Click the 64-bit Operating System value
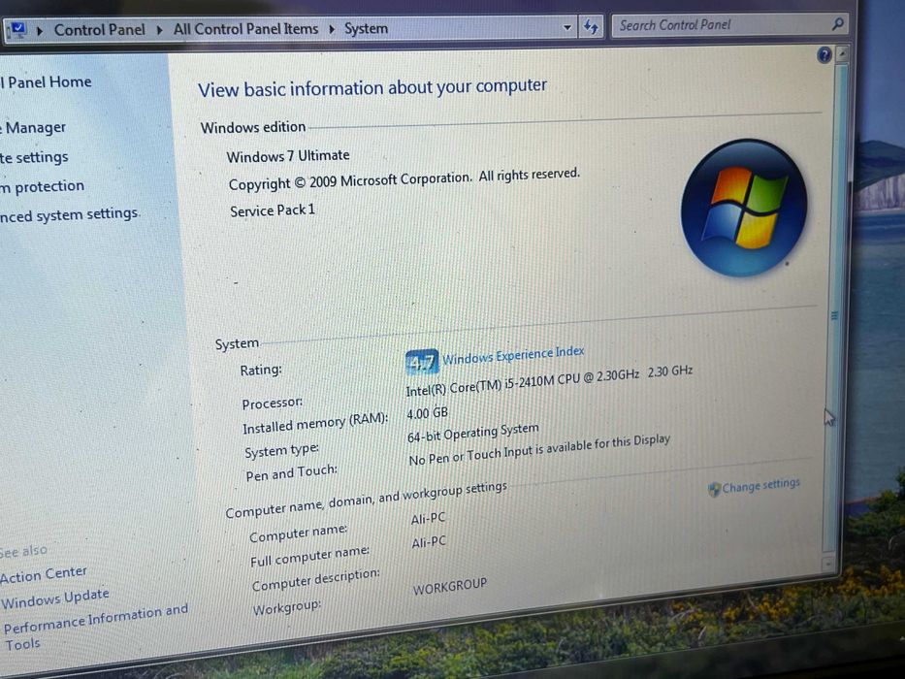Screen dimensions: 905x679 [472, 433]
